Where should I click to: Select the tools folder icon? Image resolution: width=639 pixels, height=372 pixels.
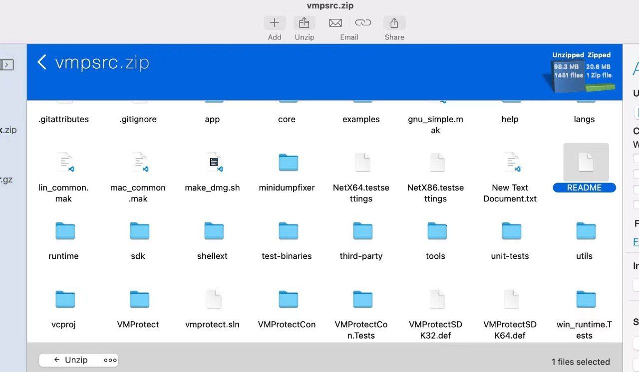coord(437,231)
